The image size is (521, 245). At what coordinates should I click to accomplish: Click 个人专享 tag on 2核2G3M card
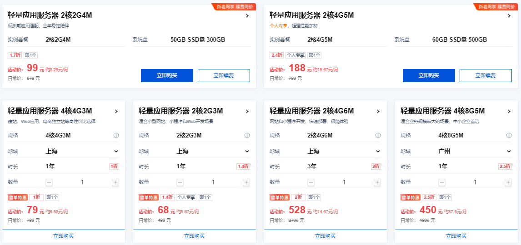pos(186,197)
